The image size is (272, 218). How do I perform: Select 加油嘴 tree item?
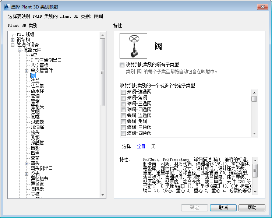(x=37, y=127)
